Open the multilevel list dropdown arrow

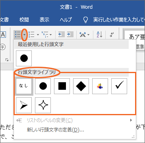pos(51,35)
